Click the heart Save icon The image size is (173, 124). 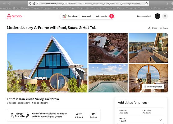161,28
